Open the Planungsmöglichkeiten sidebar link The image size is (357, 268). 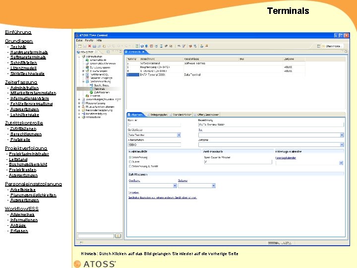click(33, 195)
